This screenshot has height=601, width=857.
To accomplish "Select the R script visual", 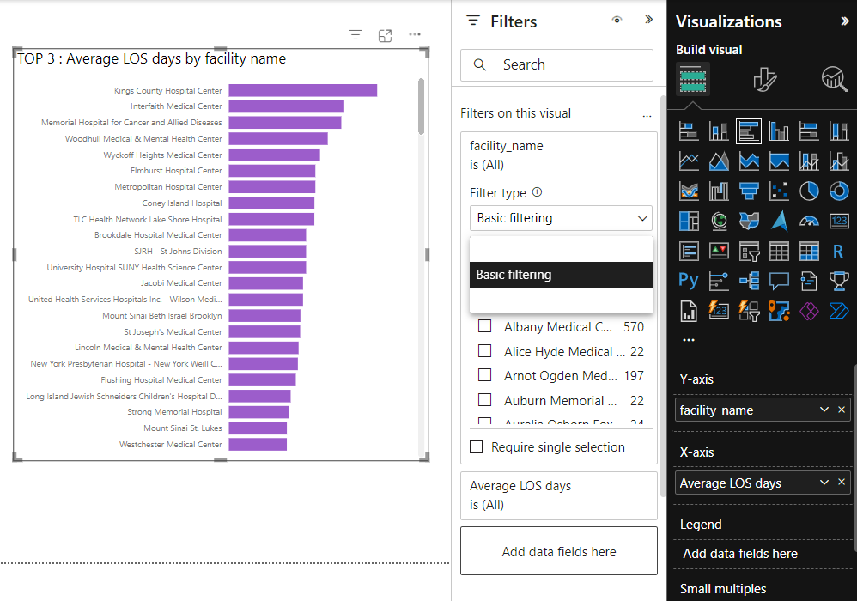I will (839, 252).
